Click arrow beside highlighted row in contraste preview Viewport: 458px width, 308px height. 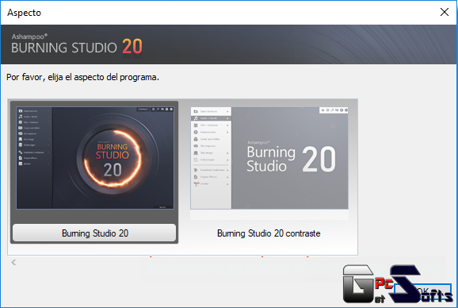pyautogui.click(x=227, y=118)
